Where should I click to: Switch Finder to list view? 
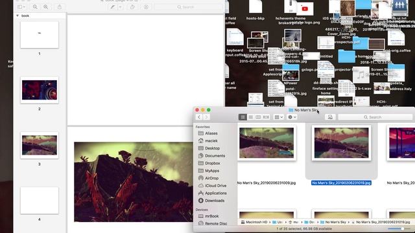pos(250,117)
